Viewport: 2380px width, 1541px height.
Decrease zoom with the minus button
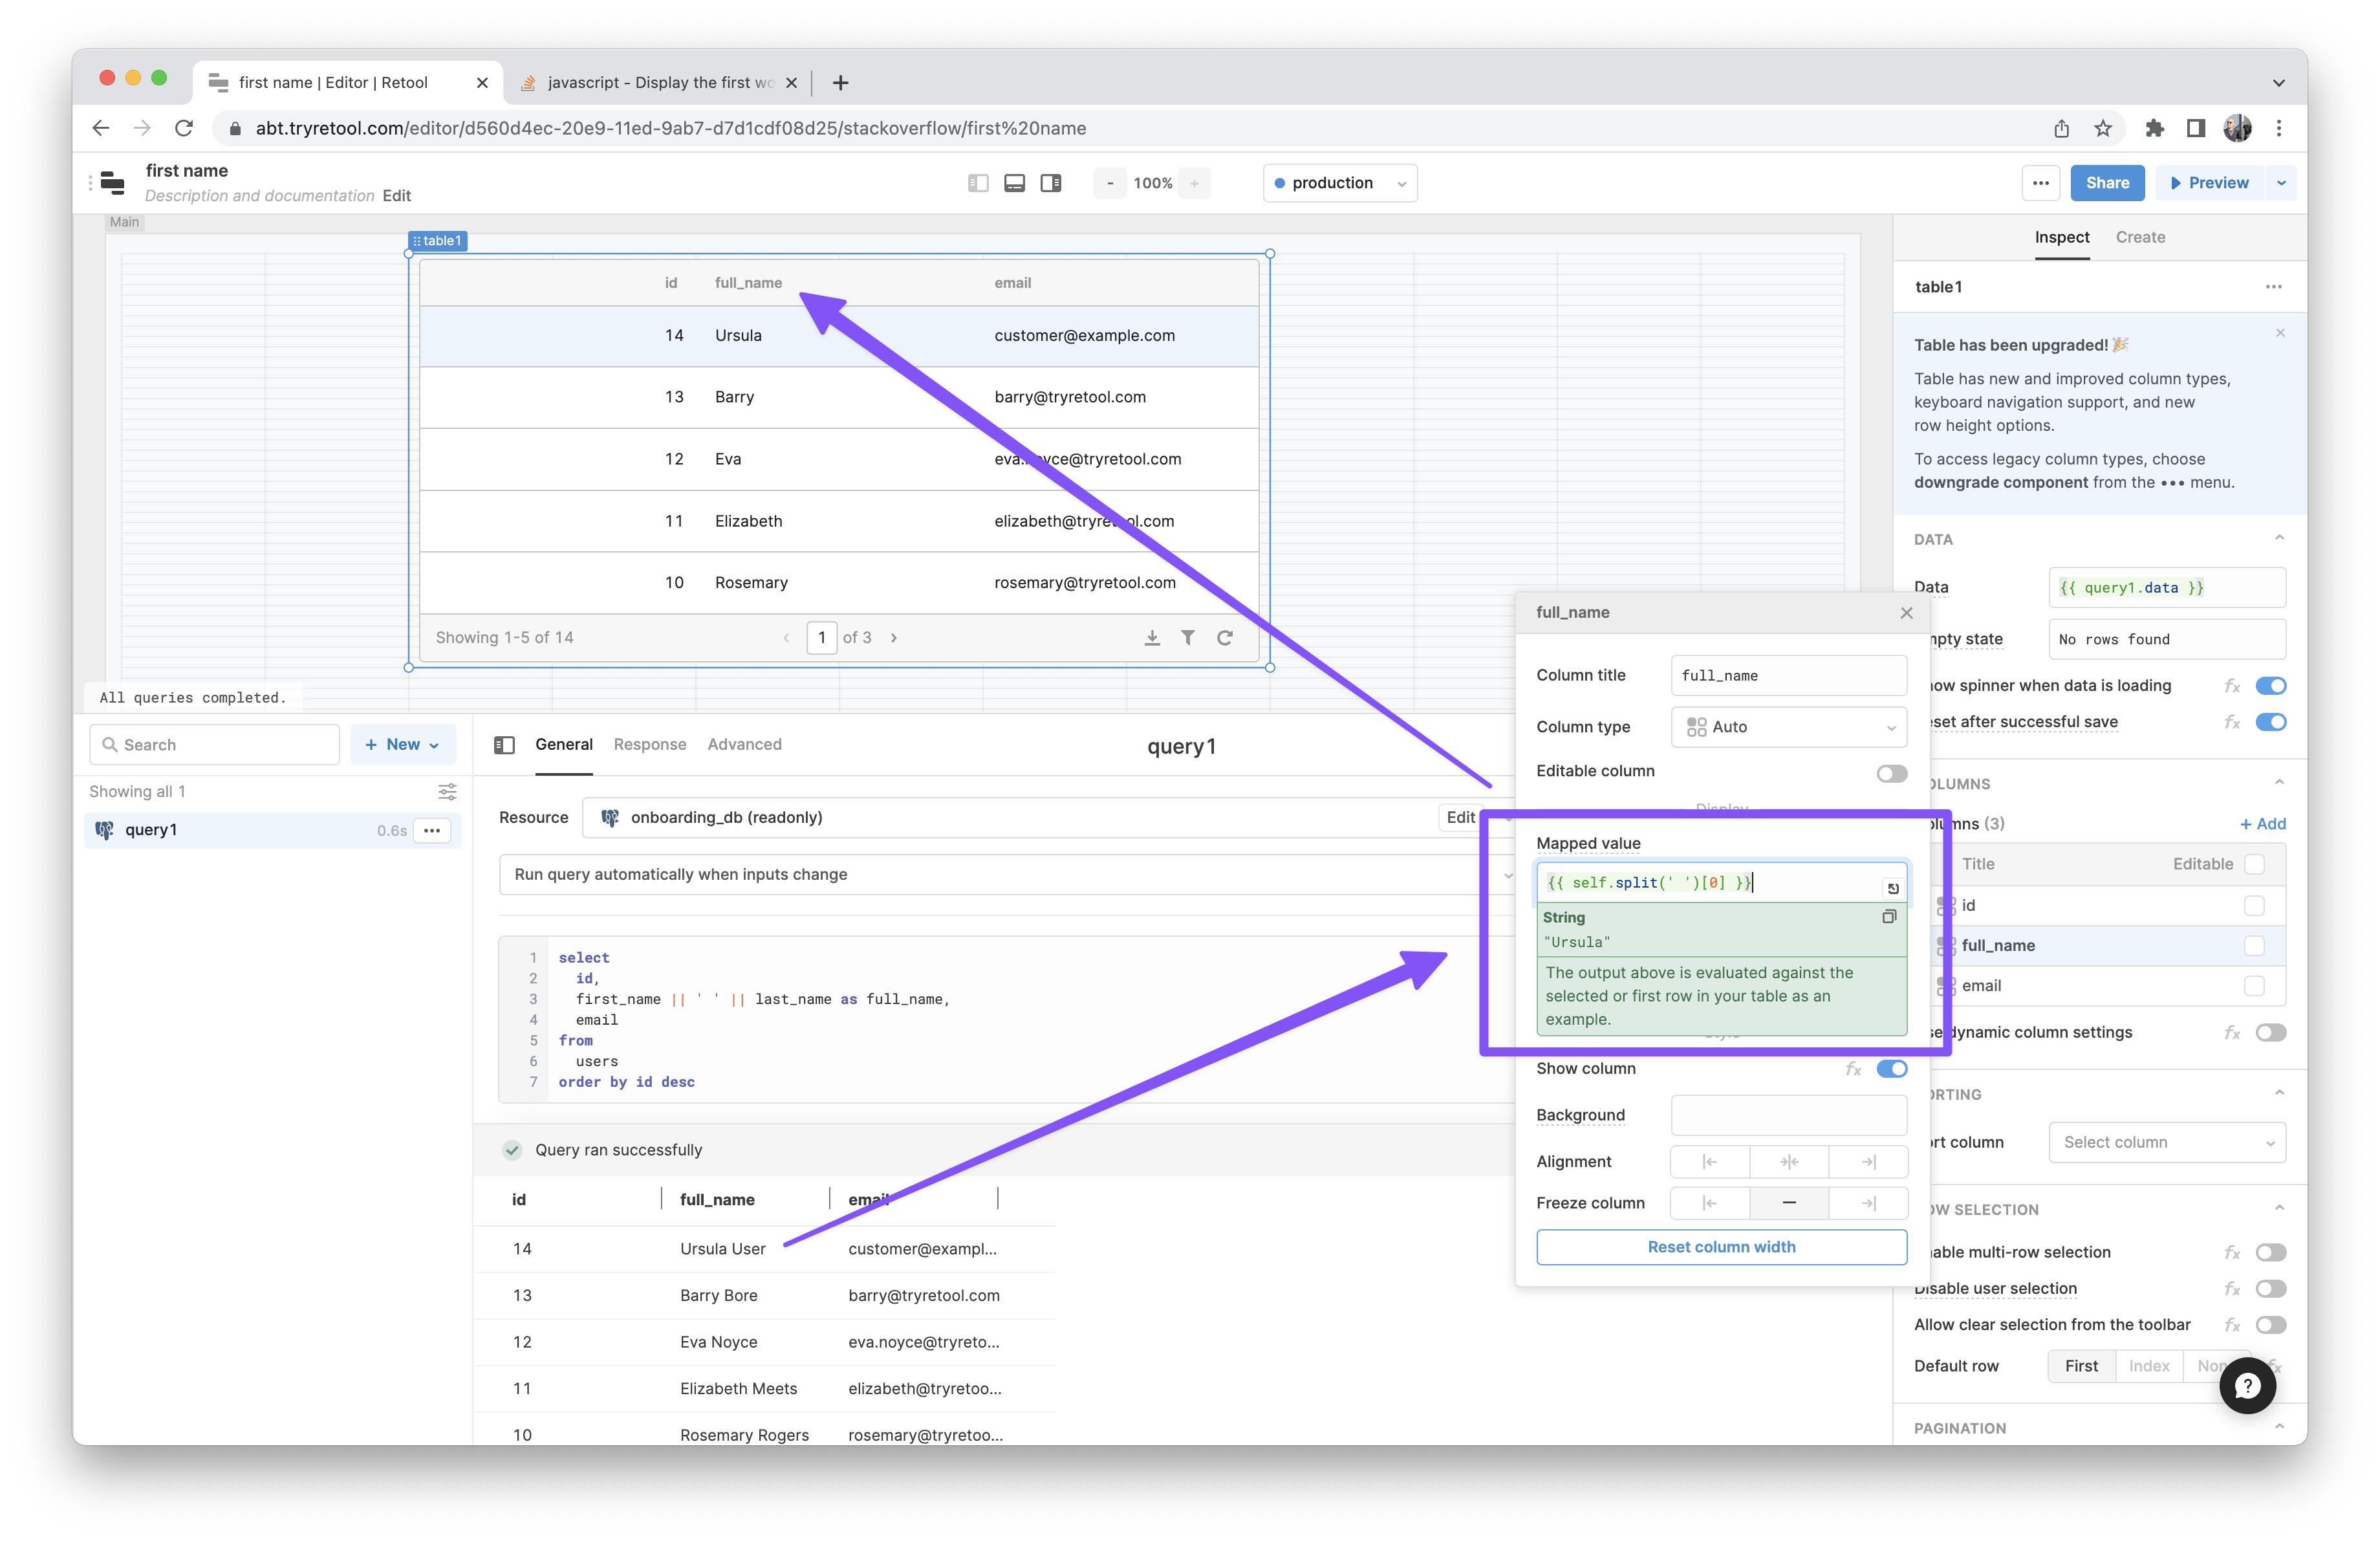click(1110, 183)
